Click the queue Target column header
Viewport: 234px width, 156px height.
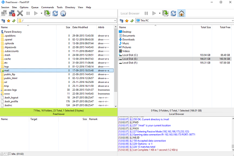44,119
